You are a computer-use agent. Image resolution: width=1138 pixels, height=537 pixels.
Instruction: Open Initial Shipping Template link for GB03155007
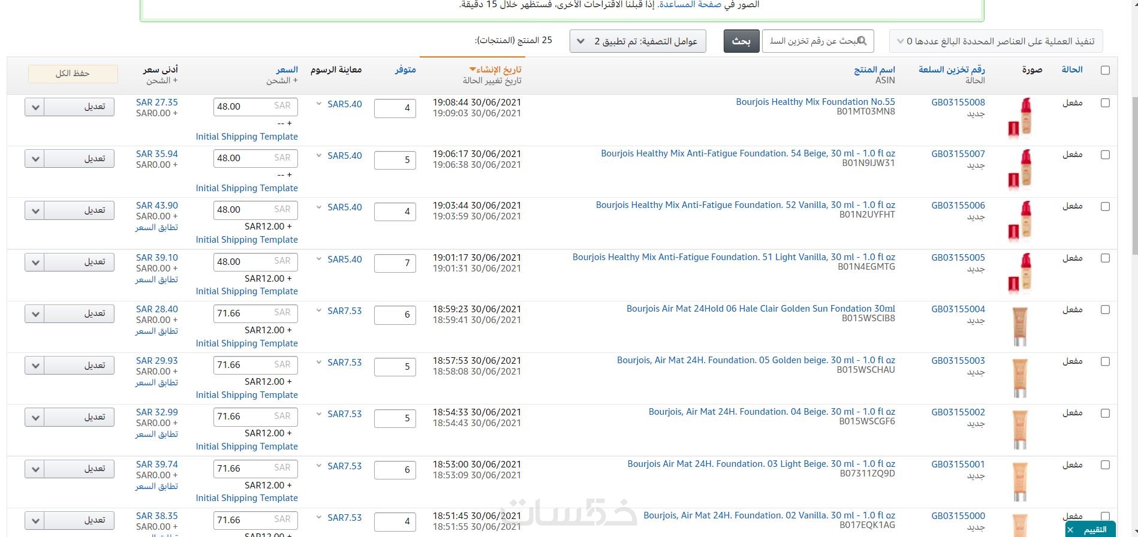click(246, 188)
